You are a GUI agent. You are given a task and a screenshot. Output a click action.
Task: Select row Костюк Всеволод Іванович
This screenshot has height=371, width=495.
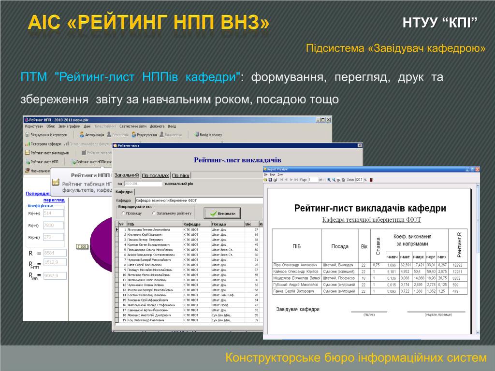click(x=189, y=295)
